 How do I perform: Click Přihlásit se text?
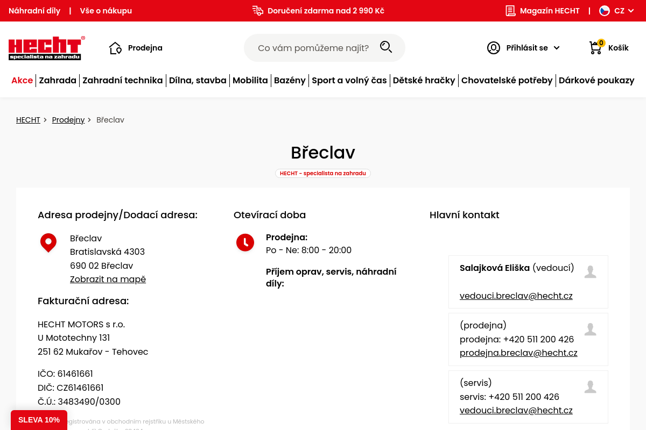(527, 48)
